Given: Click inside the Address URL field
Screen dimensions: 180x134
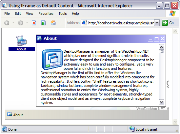Looking at the screenshot, I should coord(121,23).
